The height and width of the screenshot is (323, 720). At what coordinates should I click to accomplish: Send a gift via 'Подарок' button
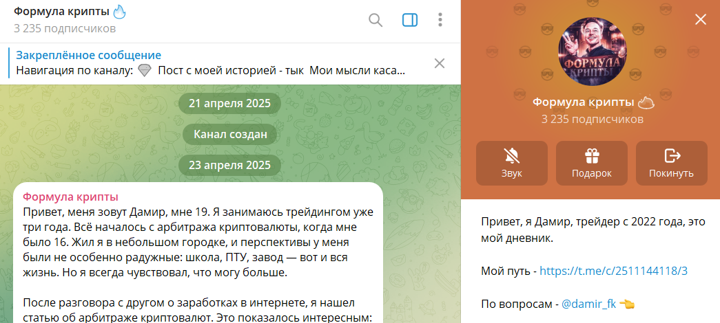[x=591, y=163]
